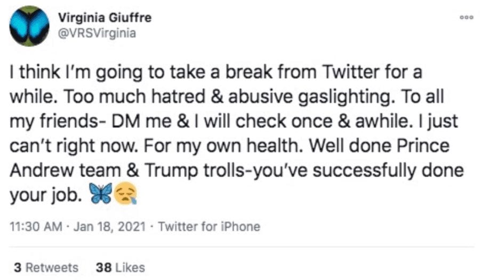This screenshot has height=280, width=480.
Task: Click the butterfly emoji in the tweet
Action: tap(103, 196)
